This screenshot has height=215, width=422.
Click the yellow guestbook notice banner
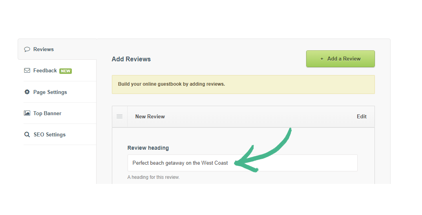coord(243,84)
